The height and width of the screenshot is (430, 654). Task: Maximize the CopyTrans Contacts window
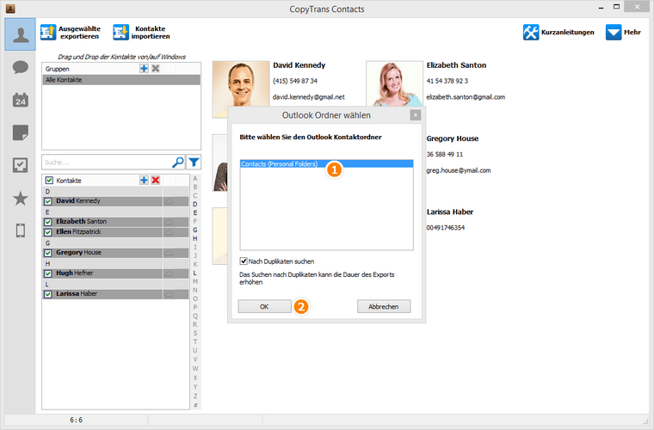pyautogui.click(x=616, y=7)
